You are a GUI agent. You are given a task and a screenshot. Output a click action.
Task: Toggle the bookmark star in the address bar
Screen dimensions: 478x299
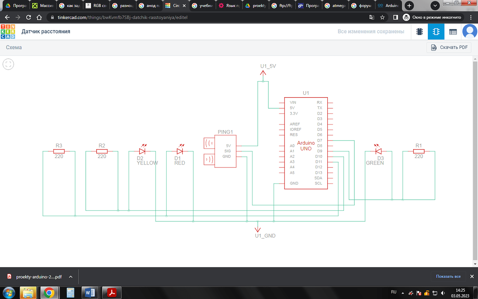382,17
